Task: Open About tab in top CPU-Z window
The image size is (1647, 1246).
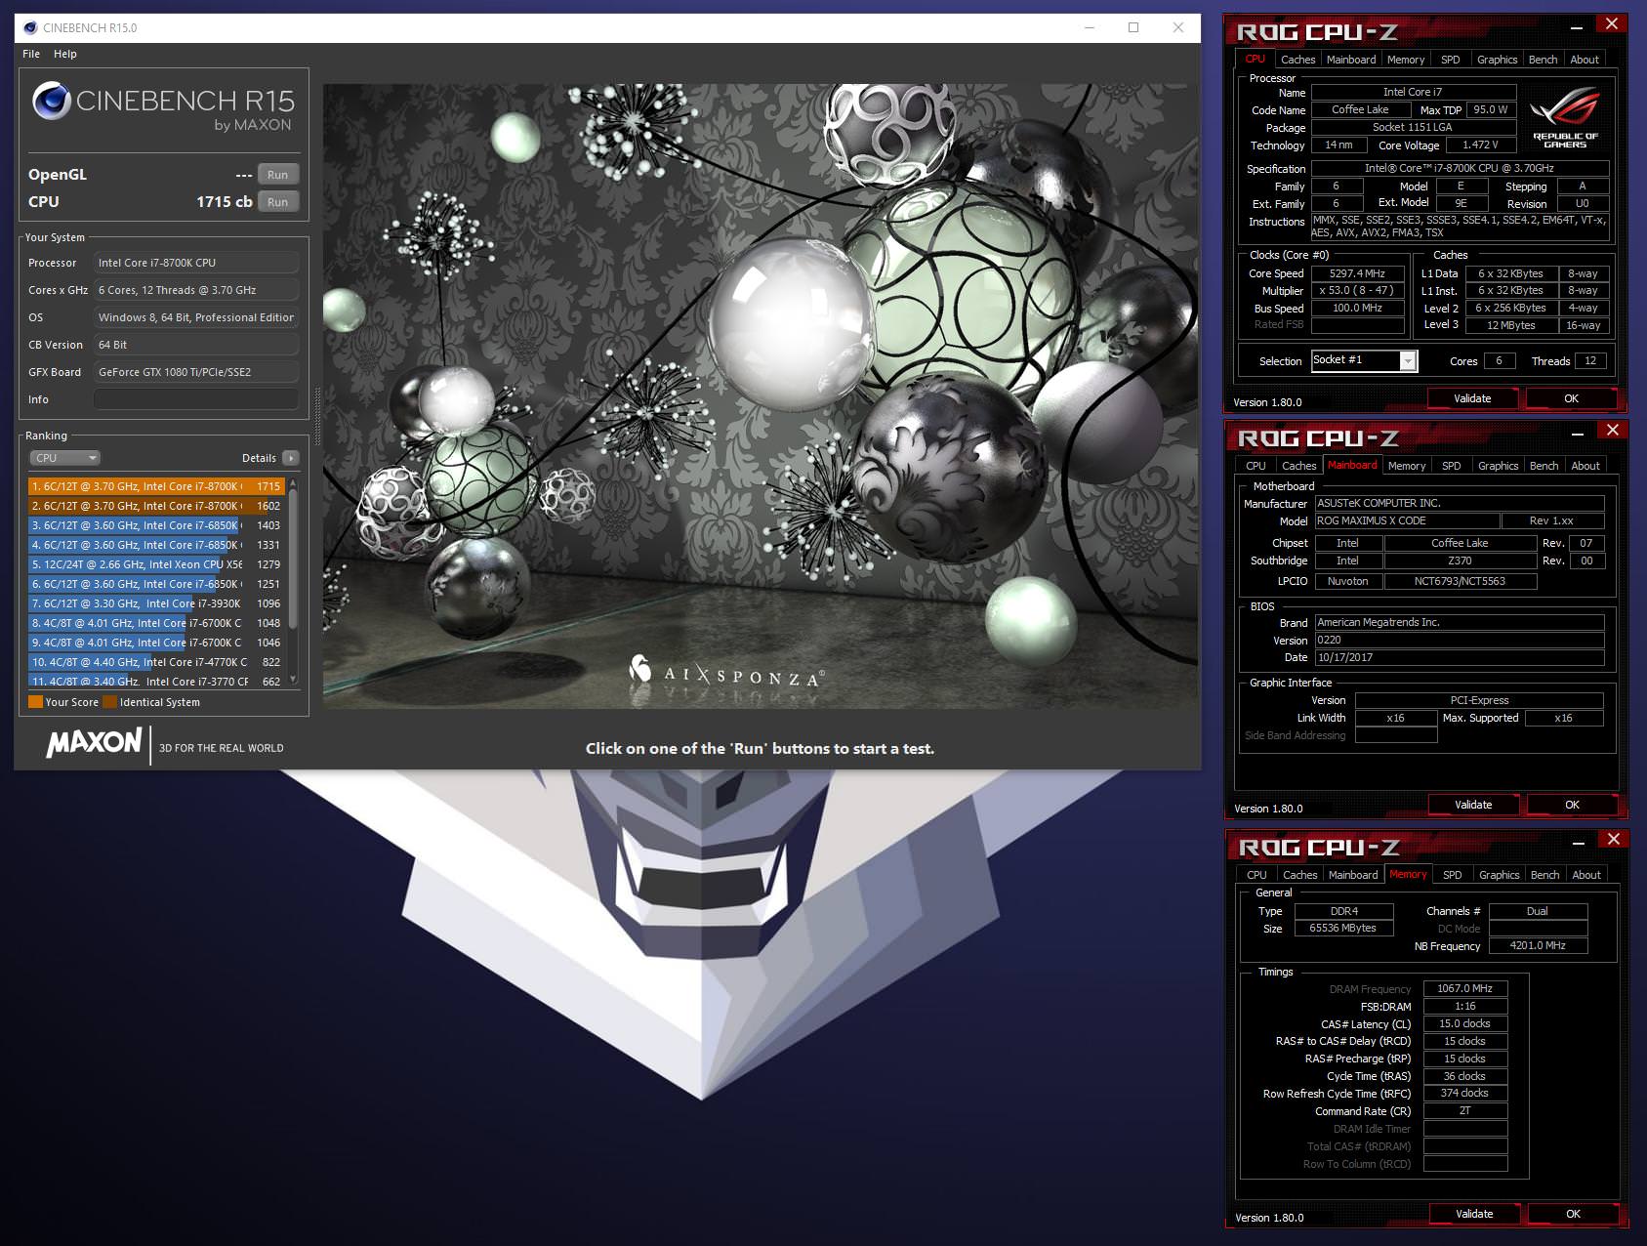Action: point(1585,60)
